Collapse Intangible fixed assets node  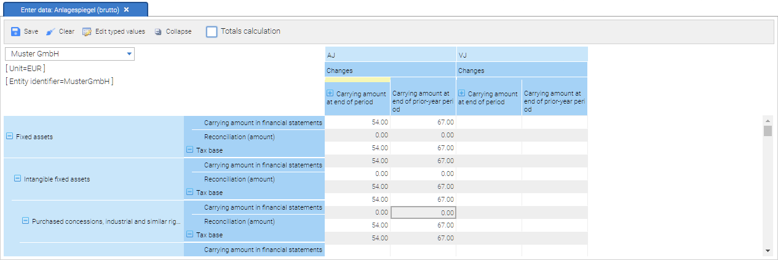pos(17,179)
